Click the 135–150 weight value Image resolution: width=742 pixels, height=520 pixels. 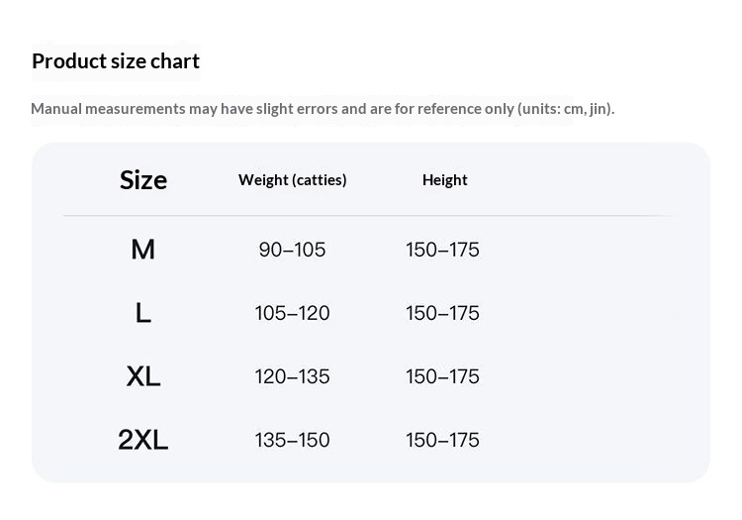point(292,440)
